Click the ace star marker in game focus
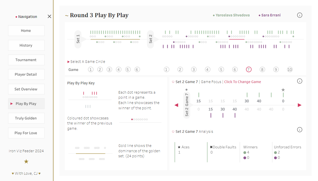318x181 pixels. [x=283, y=90]
